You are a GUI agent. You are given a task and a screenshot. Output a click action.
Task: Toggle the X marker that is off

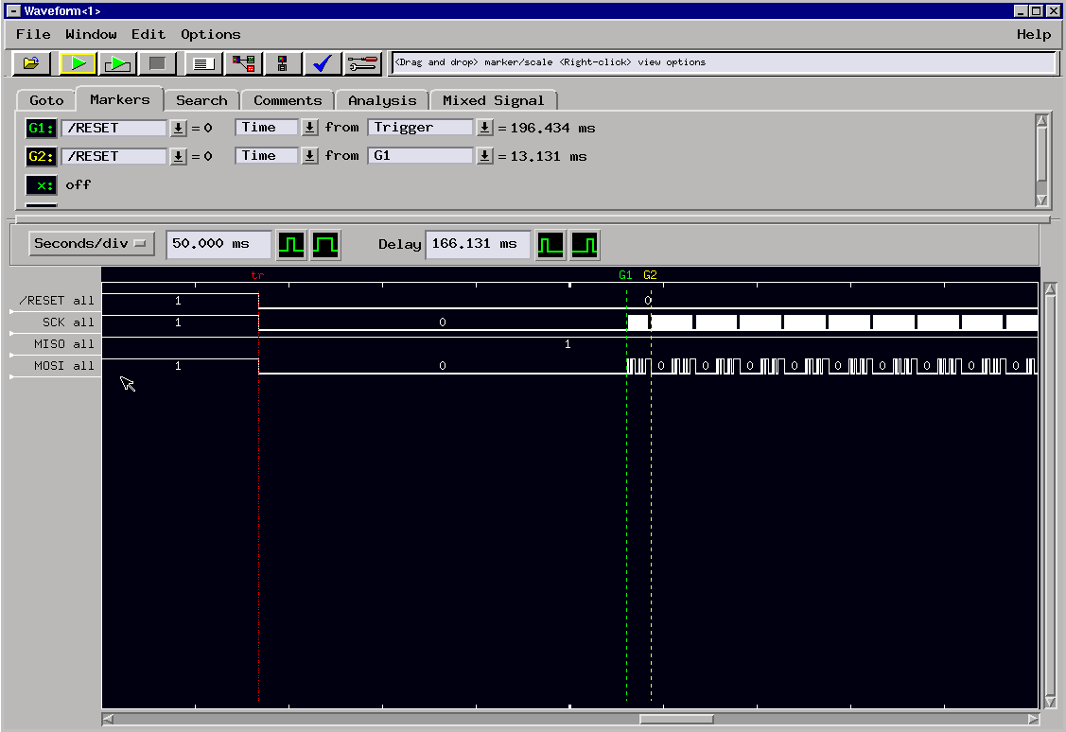point(41,184)
